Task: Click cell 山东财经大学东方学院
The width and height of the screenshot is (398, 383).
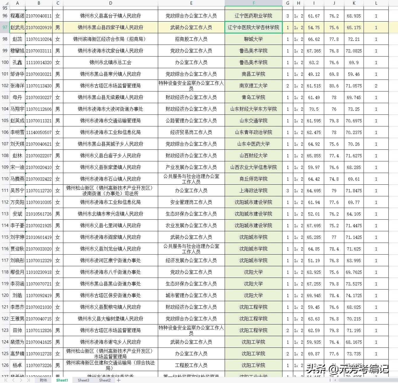Action: 254,109
